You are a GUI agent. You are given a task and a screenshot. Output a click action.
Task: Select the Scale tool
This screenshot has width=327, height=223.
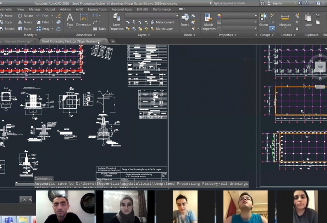[24, 29]
